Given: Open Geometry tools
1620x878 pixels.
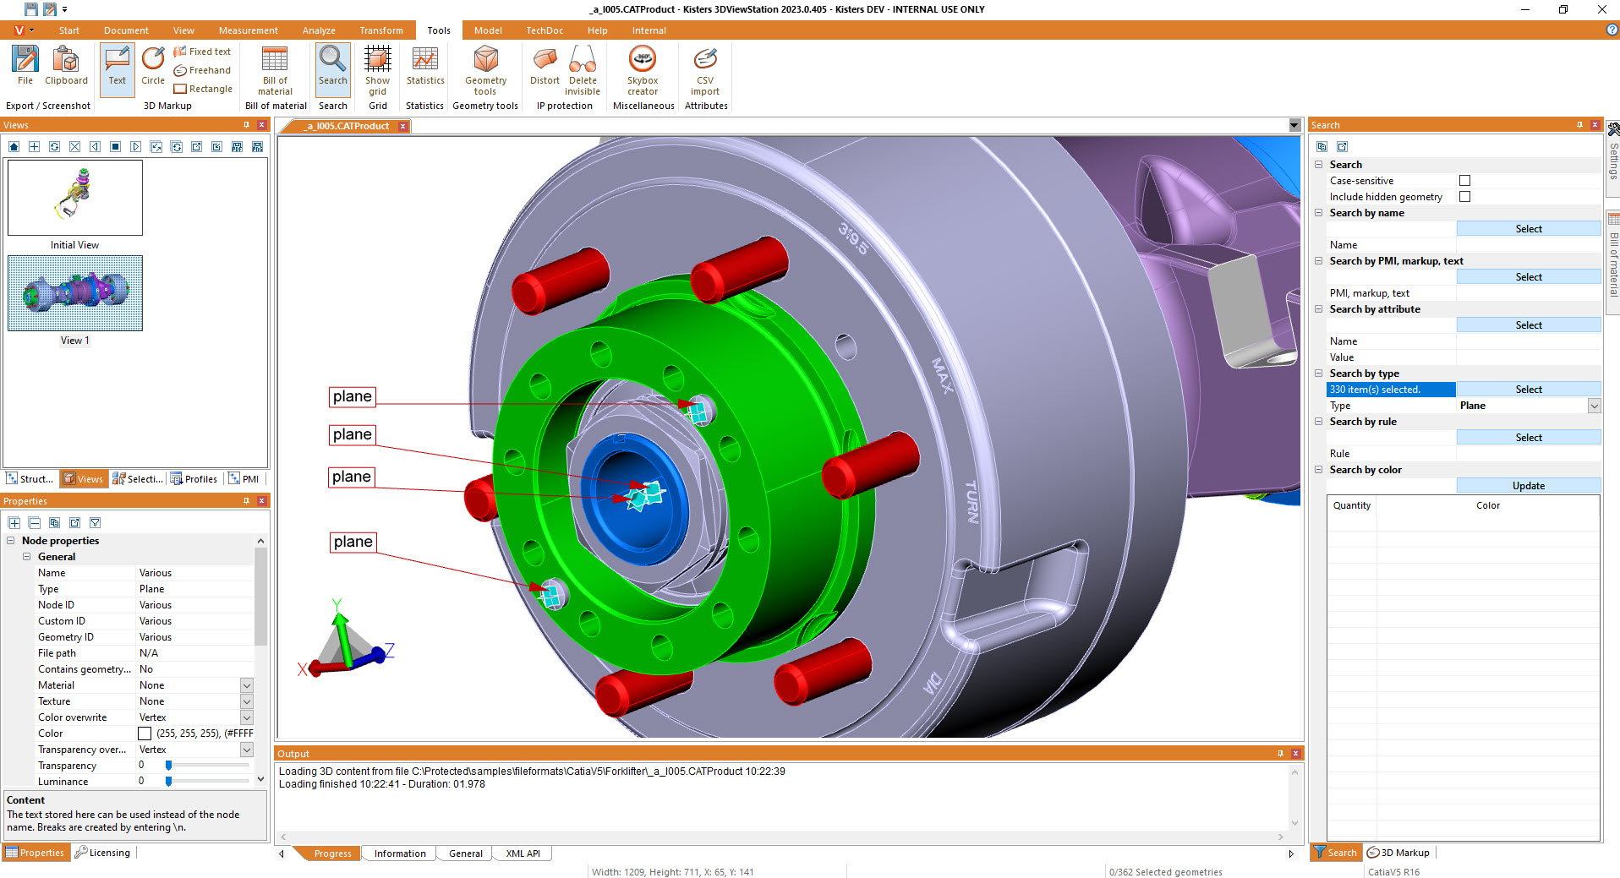Looking at the screenshot, I should click(485, 71).
